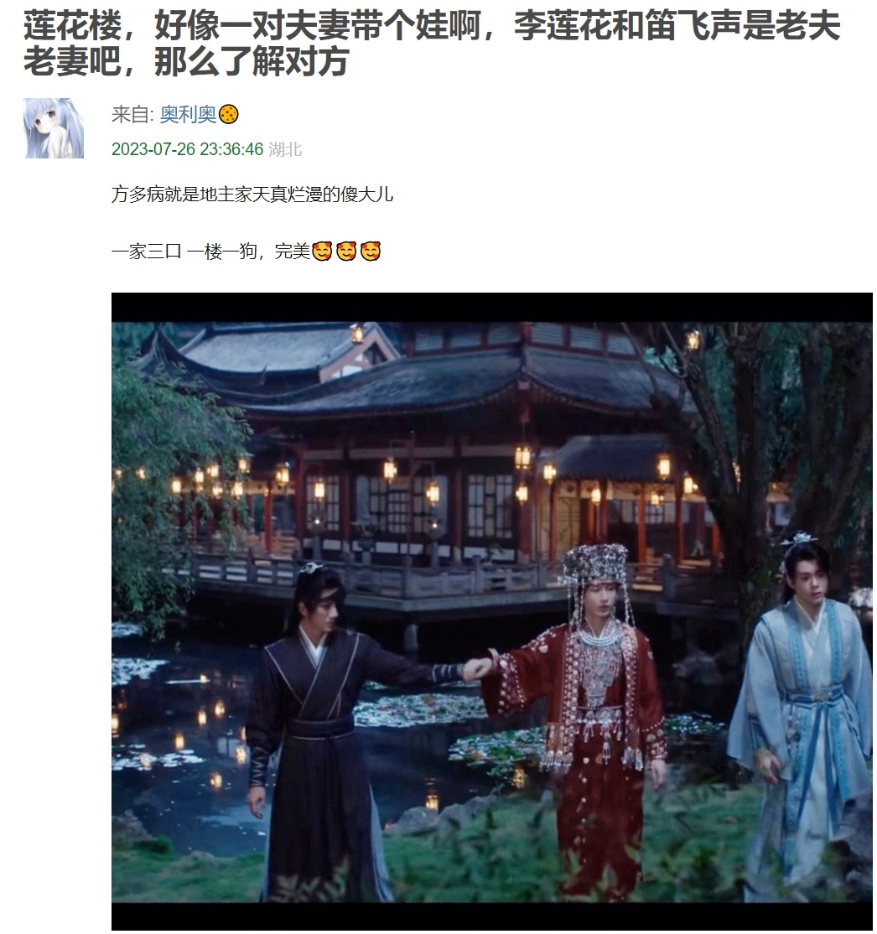Click the line 一家三口 一楼一狗，完美
The width and height of the screenshot is (877, 934).
[x=211, y=252]
